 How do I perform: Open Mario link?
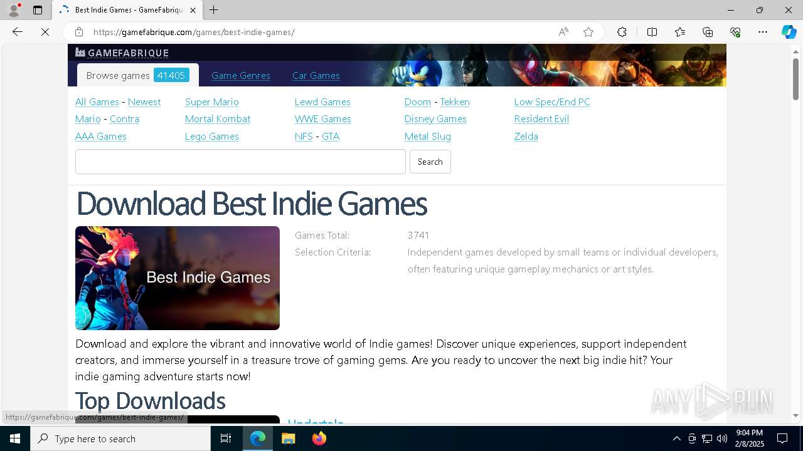[x=88, y=118]
